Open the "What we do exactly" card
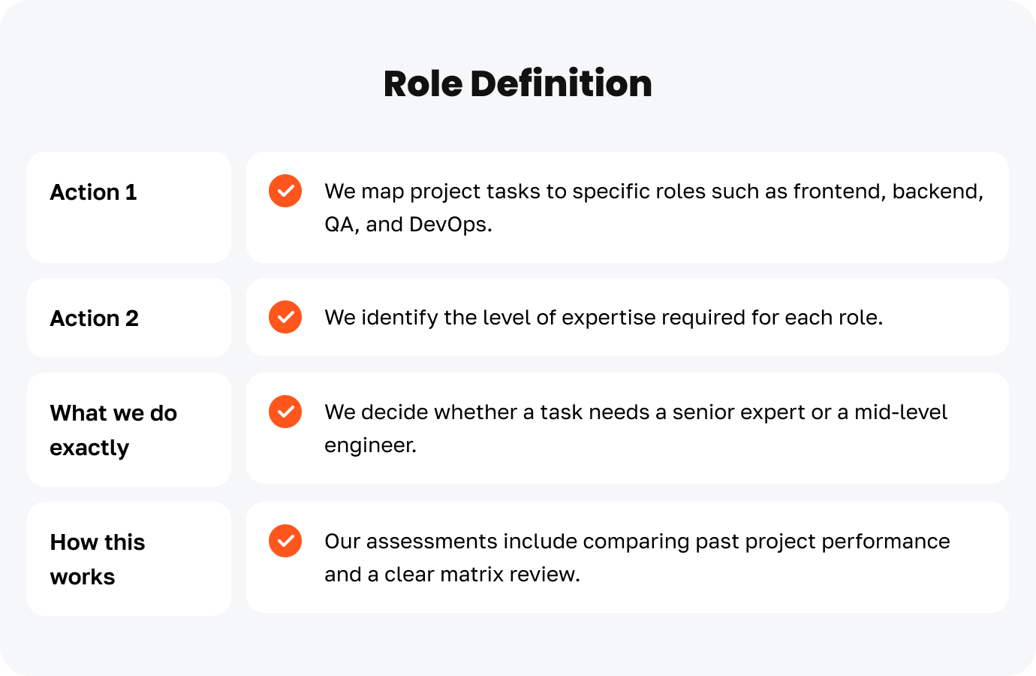Viewport: 1036px width, 676px height. click(x=129, y=430)
